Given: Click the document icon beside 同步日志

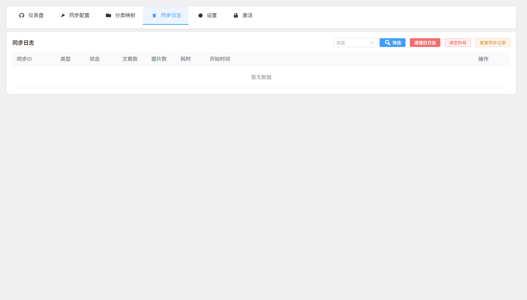Looking at the screenshot, I should (154, 15).
